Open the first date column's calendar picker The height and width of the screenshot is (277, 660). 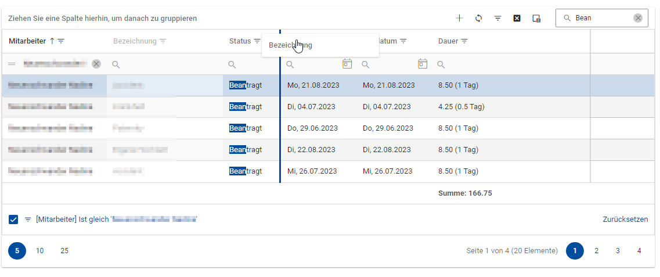click(347, 64)
